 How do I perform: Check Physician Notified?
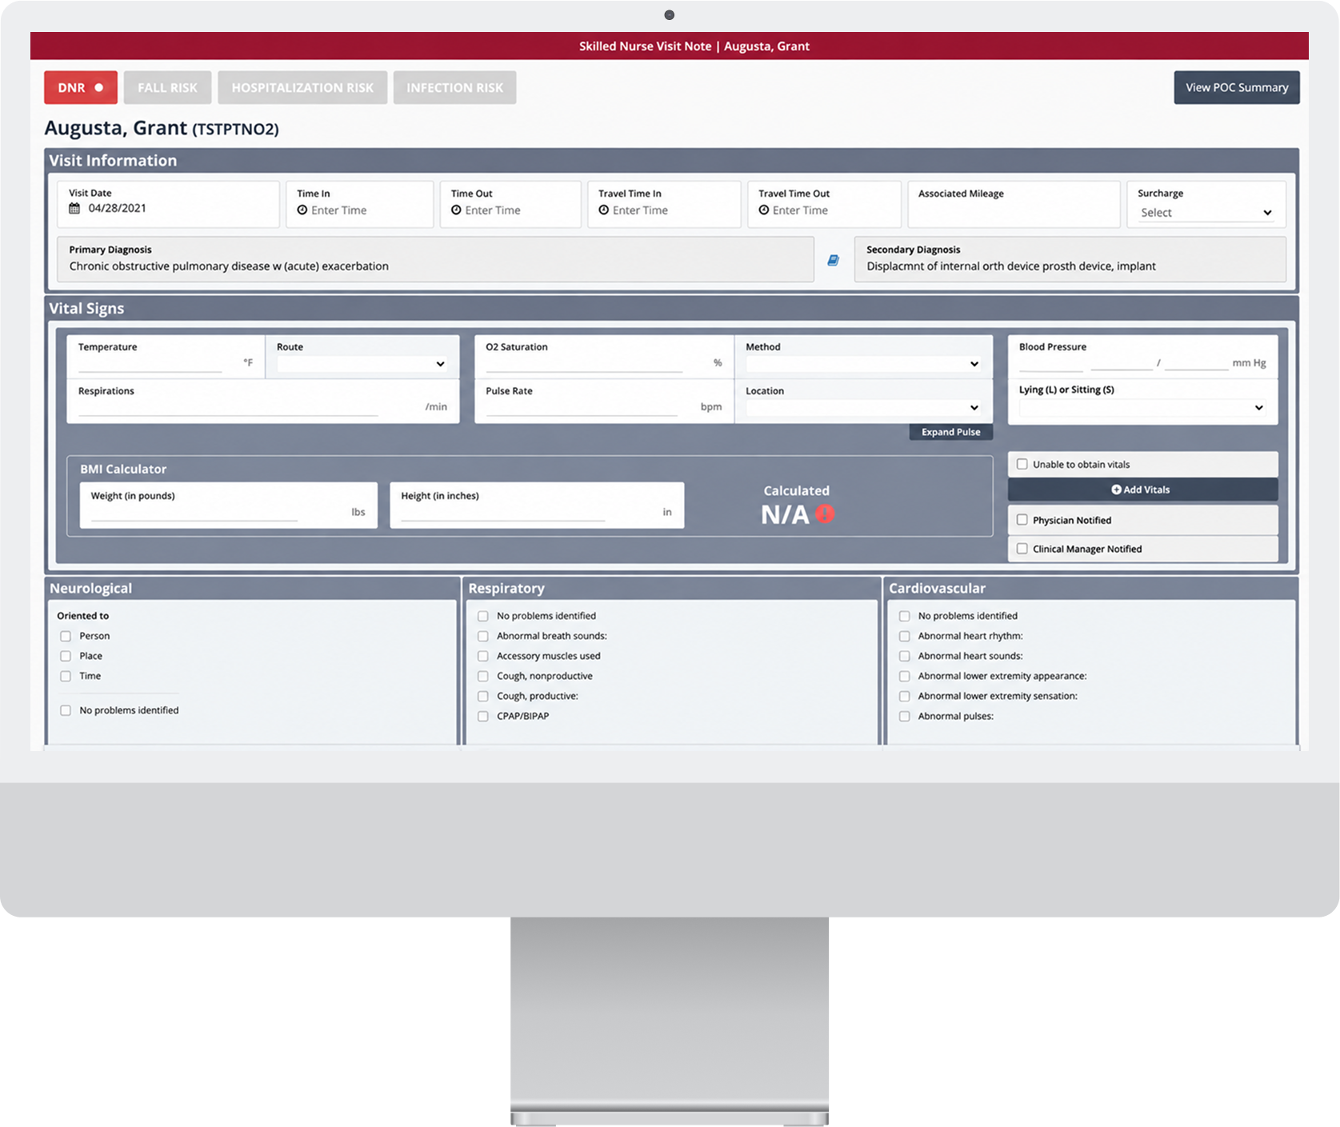coord(1022,520)
